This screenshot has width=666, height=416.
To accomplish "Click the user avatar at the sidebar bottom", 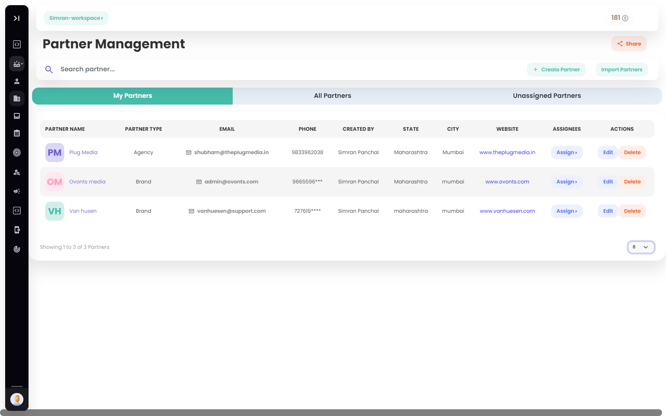I will pyautogui.click(x=17, y=399).
